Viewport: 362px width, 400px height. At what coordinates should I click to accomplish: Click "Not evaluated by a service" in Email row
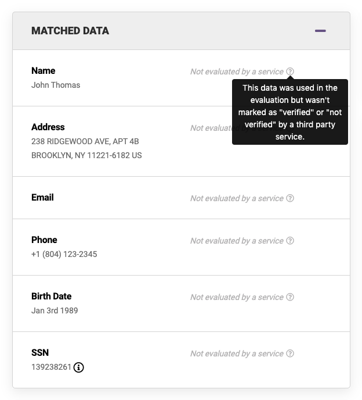[x=237, y=198]
